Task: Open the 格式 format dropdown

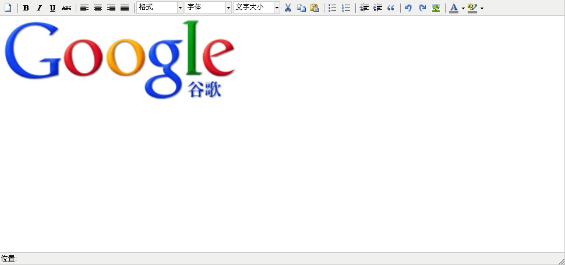Action: coord(160,8)
